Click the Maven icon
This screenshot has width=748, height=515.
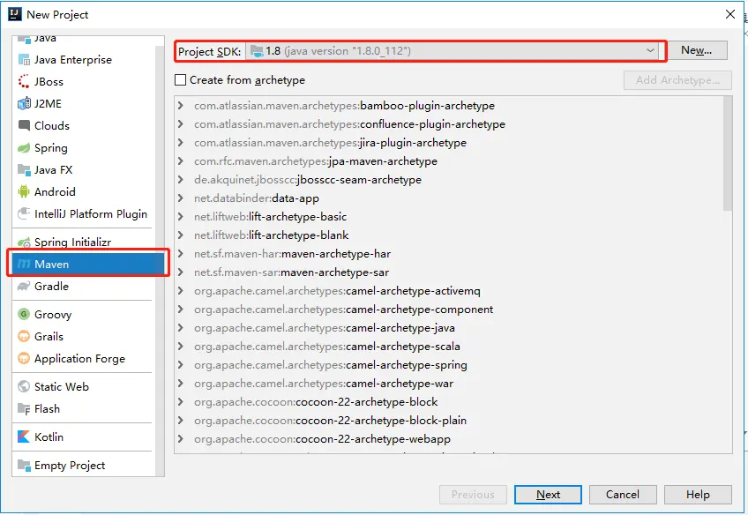(24, 265)
